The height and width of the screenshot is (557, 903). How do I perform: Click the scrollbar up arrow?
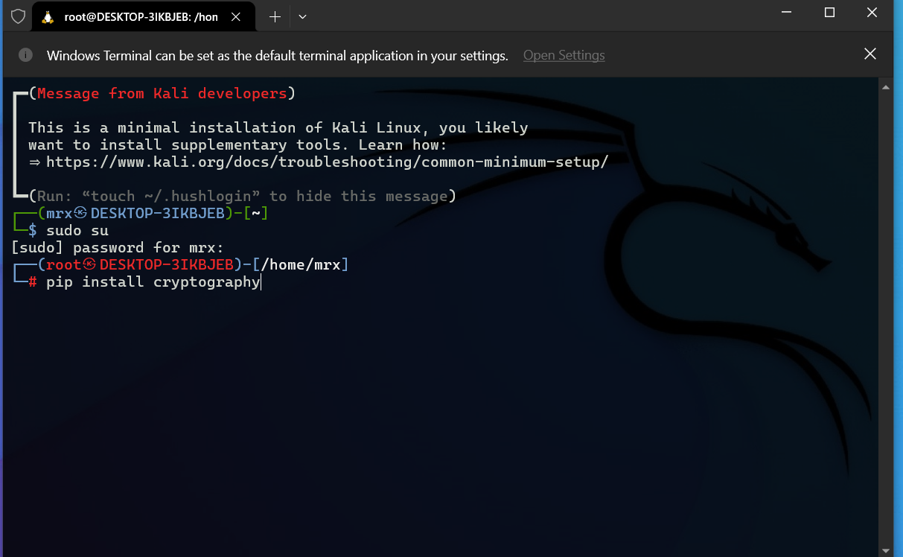click(x=886, y=87)
